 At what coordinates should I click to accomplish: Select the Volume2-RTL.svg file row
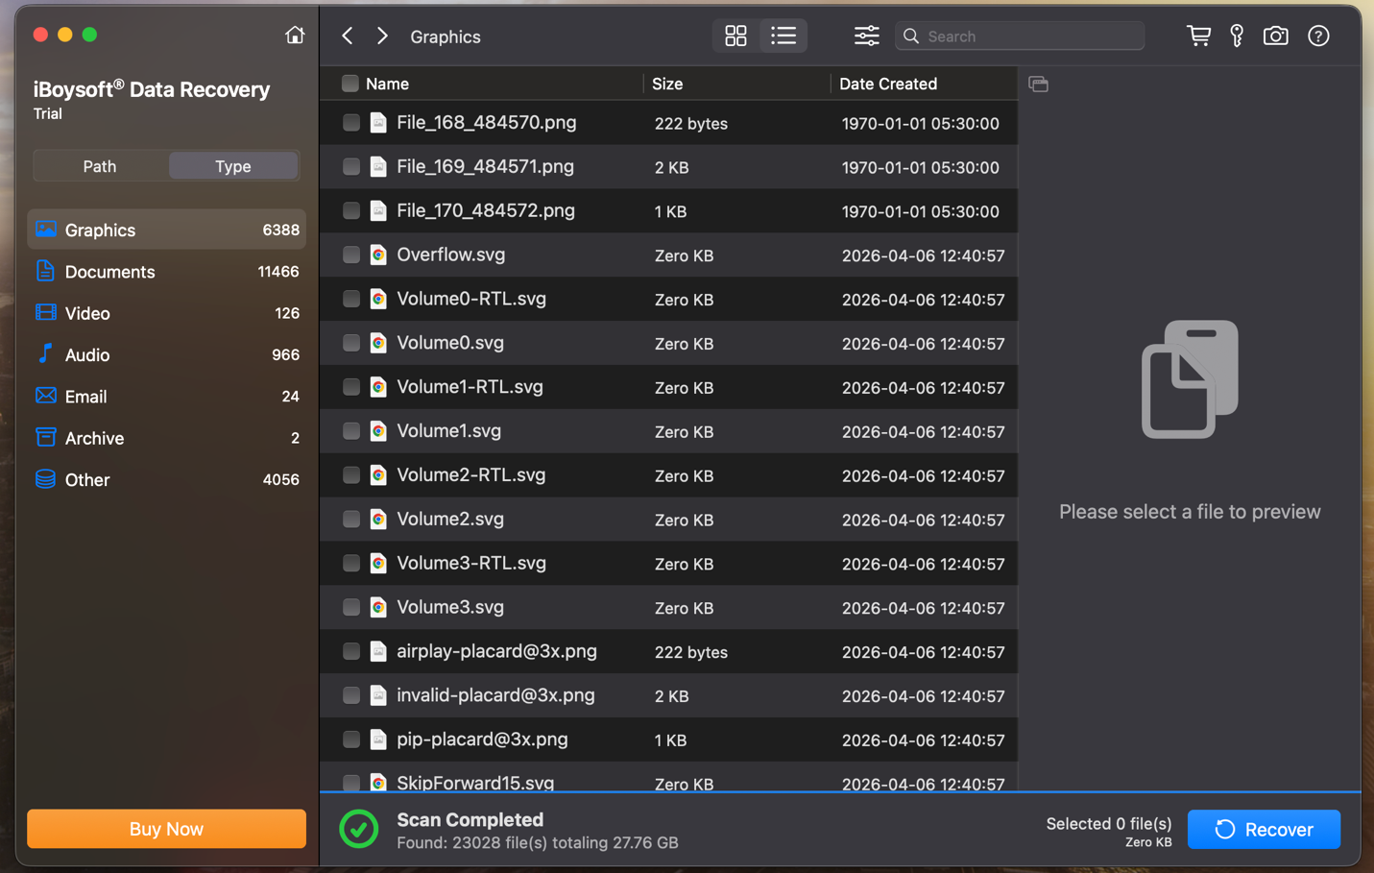coord(669,475)
